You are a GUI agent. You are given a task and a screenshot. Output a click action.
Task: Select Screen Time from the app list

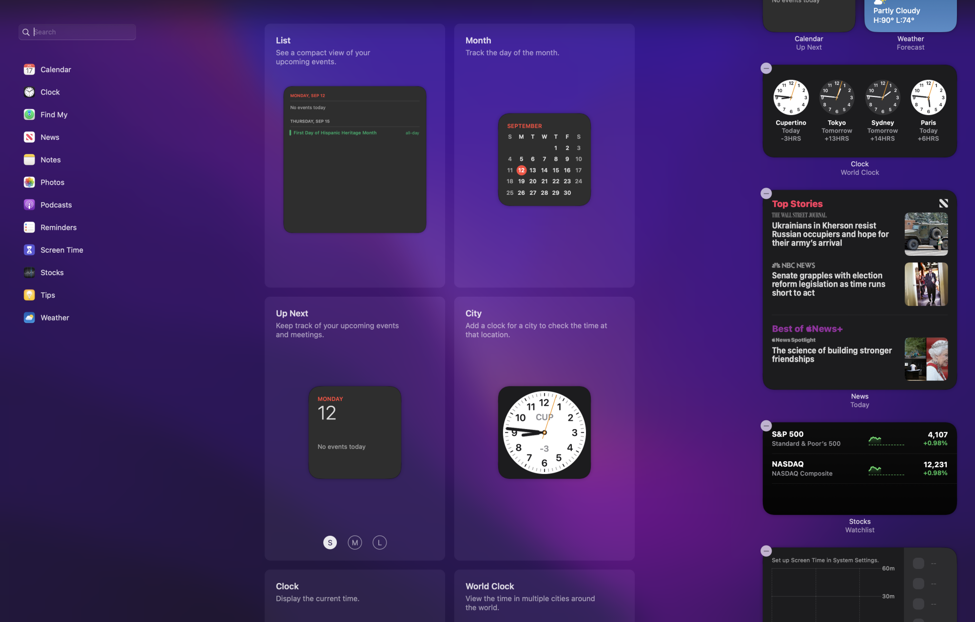pyautogui.click(x=61, y=250)
